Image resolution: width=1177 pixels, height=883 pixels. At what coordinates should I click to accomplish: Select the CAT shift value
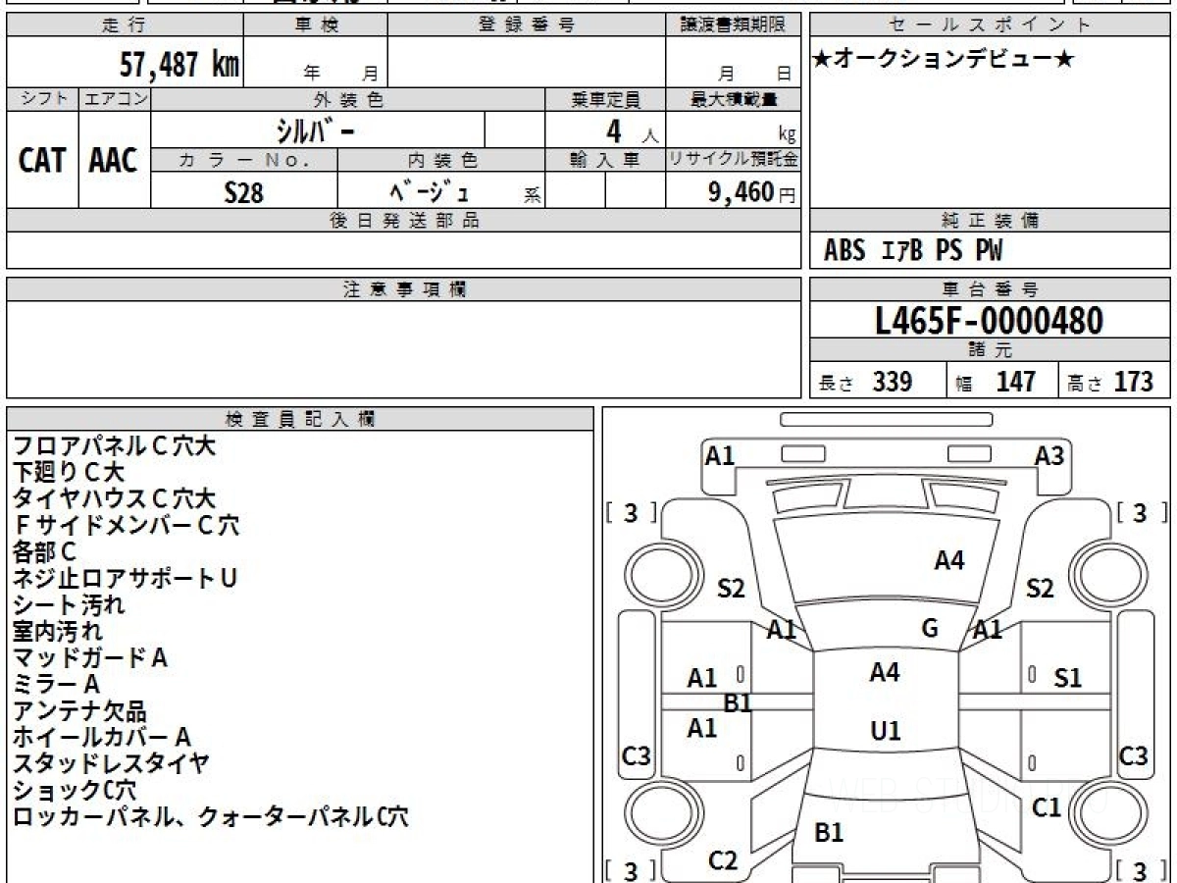[x=42, y=160]
